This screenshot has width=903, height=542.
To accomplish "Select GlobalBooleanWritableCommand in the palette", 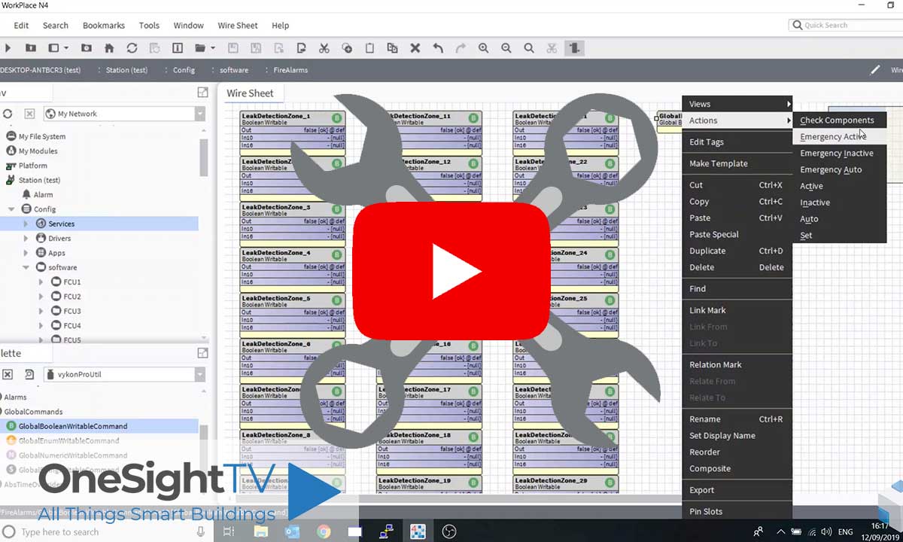I will [99, 426].
